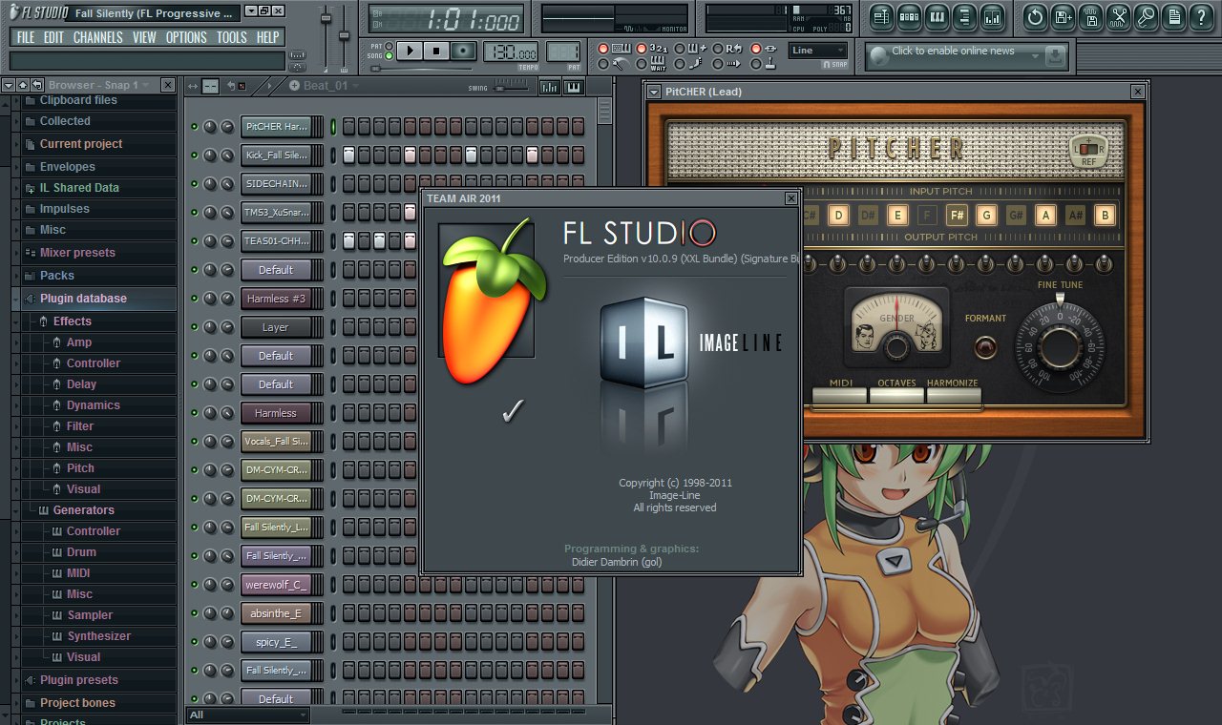Click the Record transport button
The image size is (1222, 725).
[x=464, y=51]
